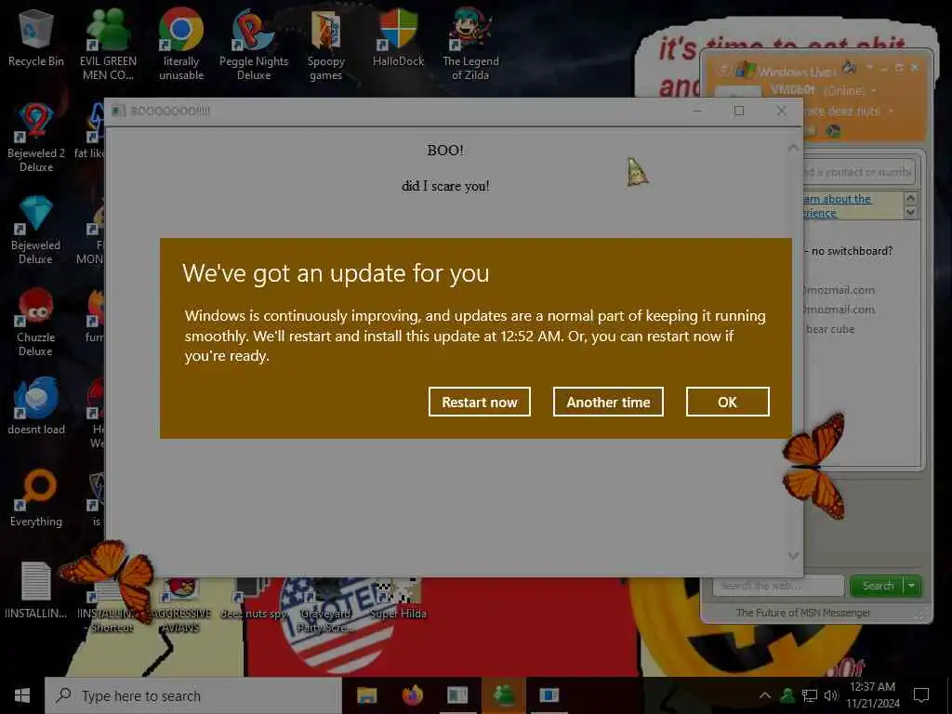The height and width of the screenshot is (714, 952).
Task: Click the Search button in Messenger
Action: point(878,586)
